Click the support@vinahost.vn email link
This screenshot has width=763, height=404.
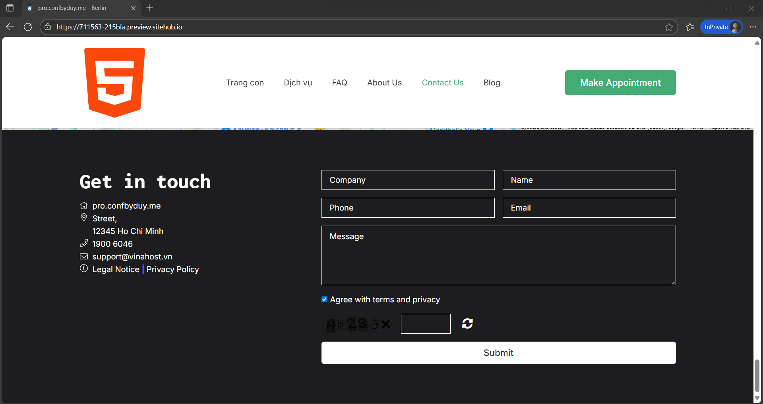click(132, 257)
